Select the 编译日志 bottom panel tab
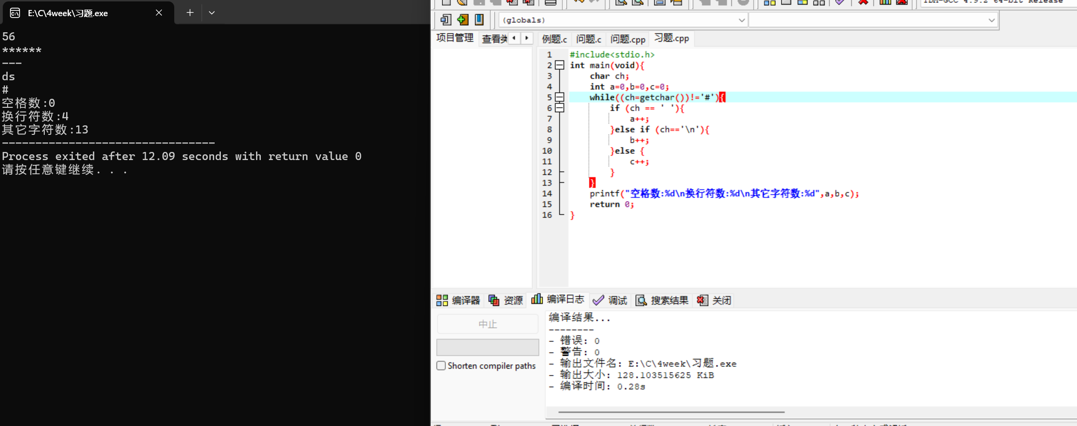Image resolution: width=1077 pixels, height=426 pixels. [558, 299]
